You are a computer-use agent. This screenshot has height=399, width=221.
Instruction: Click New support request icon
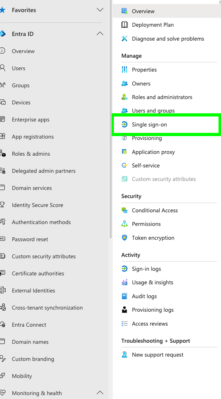[124, 354]
